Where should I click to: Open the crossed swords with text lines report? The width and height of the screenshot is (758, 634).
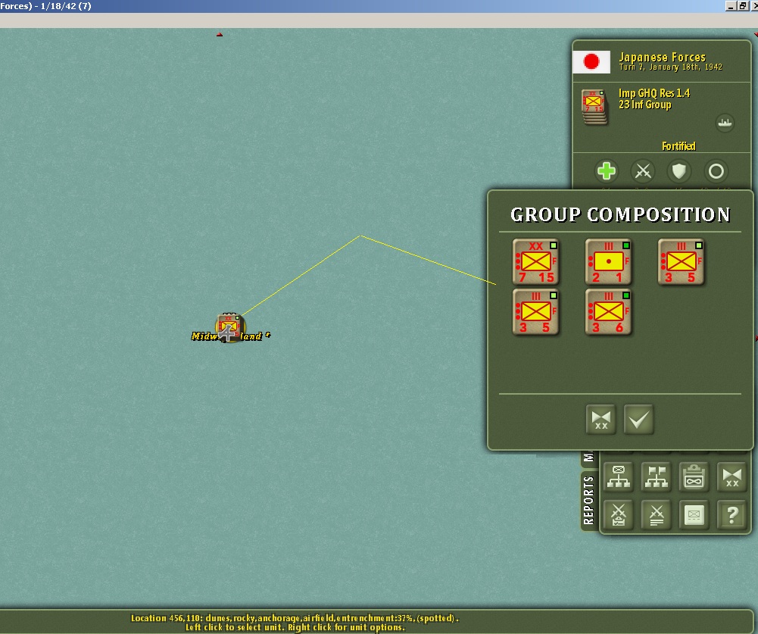coord(656,515)
